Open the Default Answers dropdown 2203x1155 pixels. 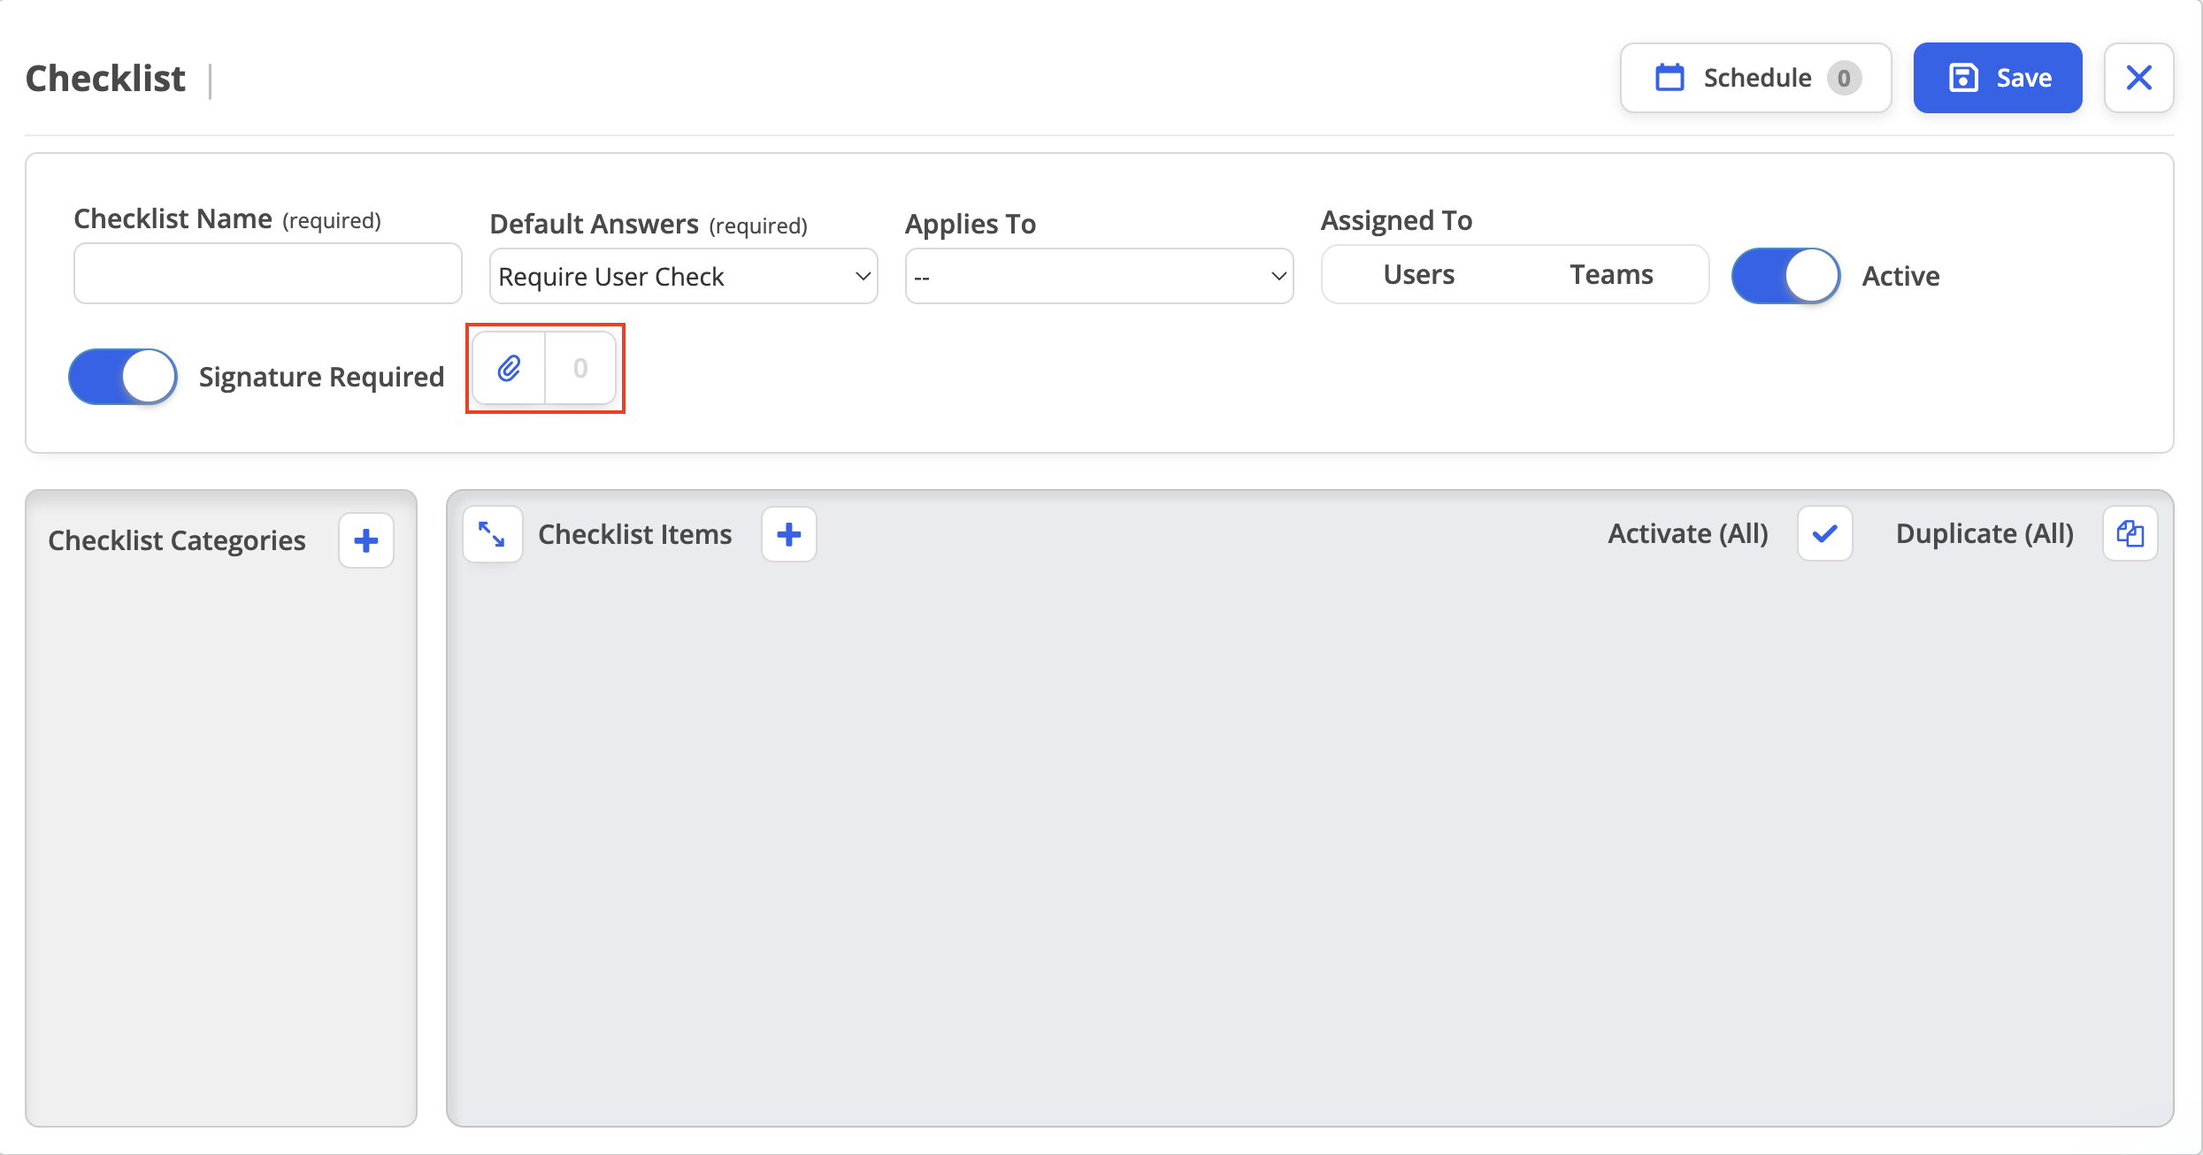[684, 277]
